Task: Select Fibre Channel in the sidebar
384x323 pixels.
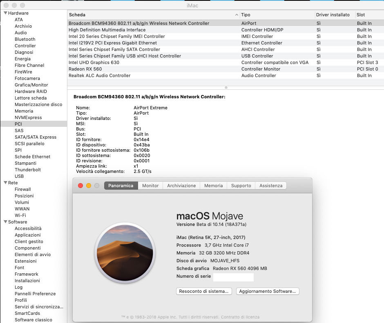Action: coord(29,65)
